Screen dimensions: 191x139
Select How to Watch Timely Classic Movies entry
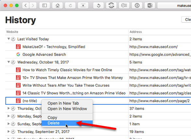click(67, 70)
